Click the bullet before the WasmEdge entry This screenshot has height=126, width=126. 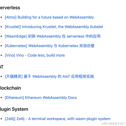coord(1,36)
